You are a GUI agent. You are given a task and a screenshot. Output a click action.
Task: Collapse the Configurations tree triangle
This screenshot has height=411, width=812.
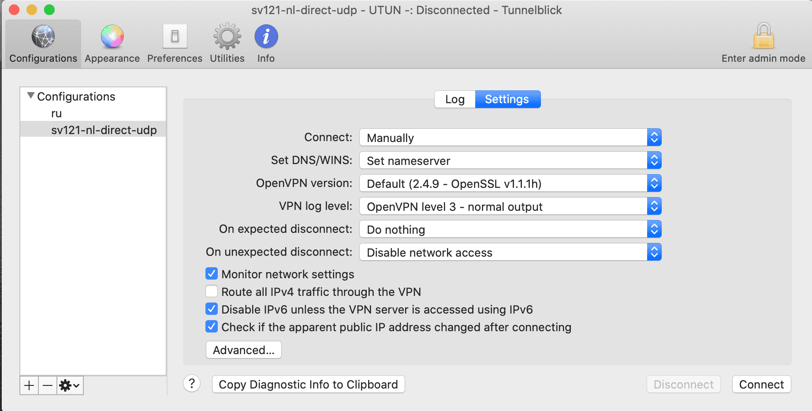tap(30, 96)
